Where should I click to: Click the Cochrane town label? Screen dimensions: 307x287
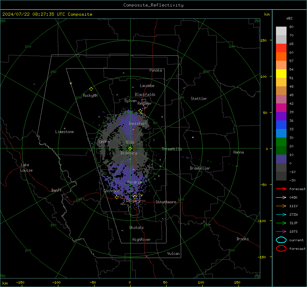[x=112, y=191]
